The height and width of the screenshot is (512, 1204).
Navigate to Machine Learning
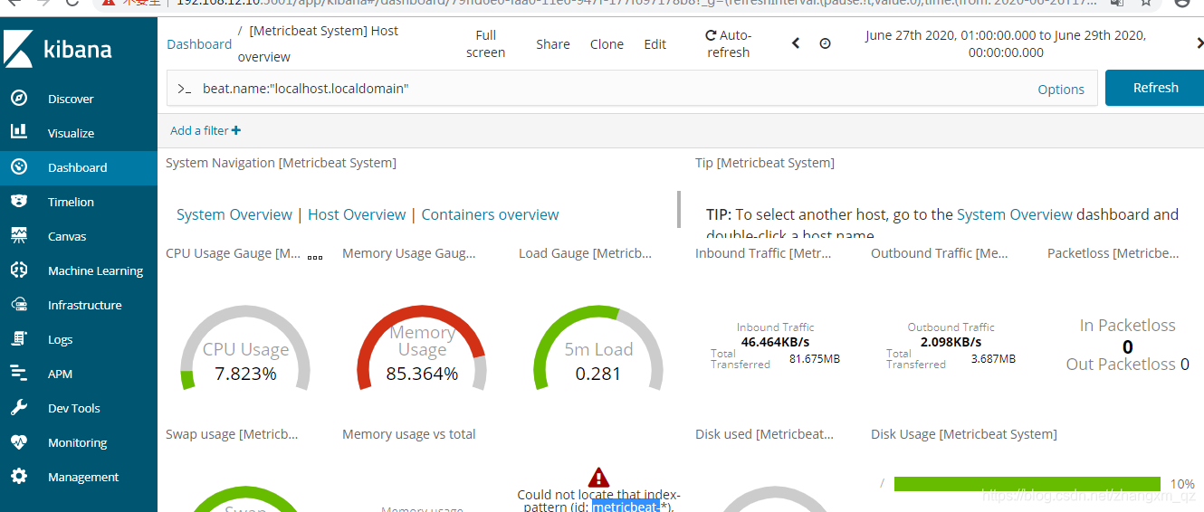tap(95, 270)
